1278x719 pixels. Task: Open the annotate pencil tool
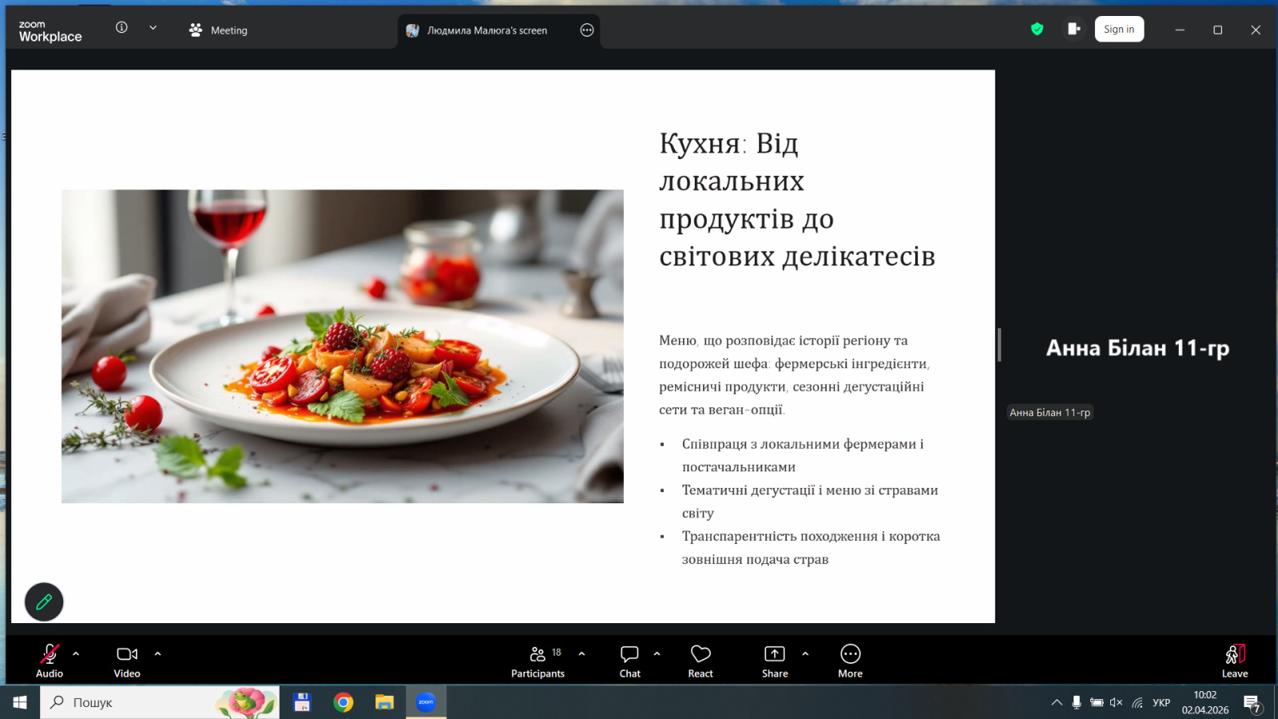(44, 602)
